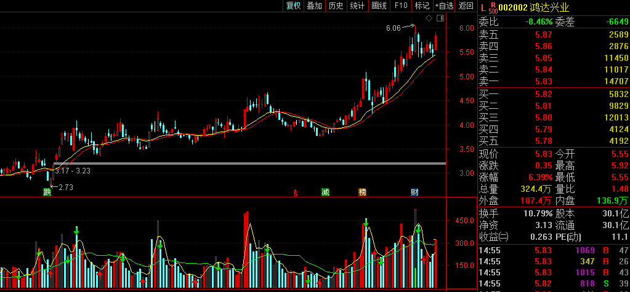Expand the 标记 mark menu
Screen dimensions: 630x292
tap(422, 6)
